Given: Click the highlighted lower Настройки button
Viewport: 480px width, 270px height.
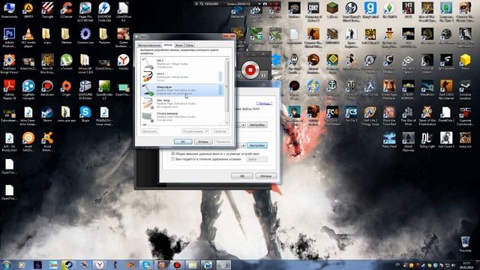Looking at the screenshot, I should 256,145.
